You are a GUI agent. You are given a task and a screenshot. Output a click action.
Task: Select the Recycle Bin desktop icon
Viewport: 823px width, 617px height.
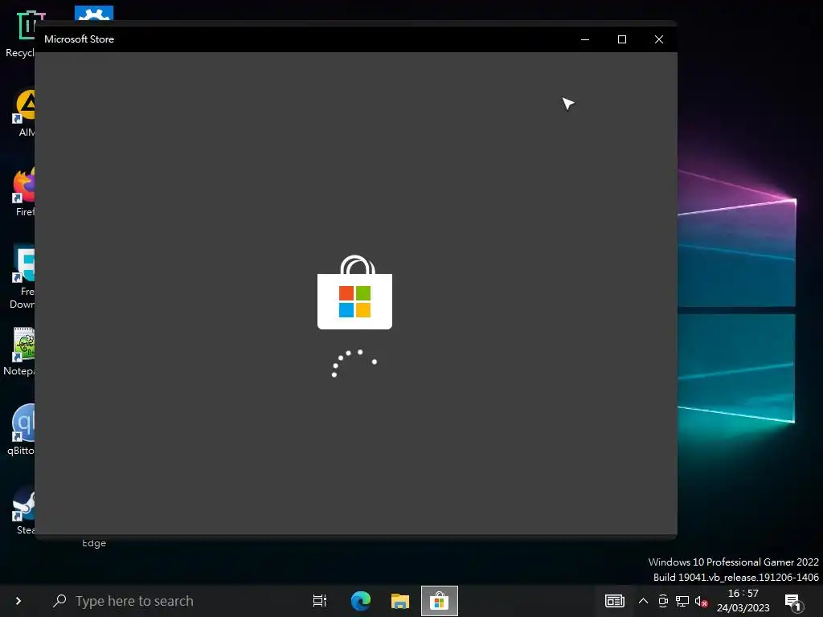(x=20, y=34)
